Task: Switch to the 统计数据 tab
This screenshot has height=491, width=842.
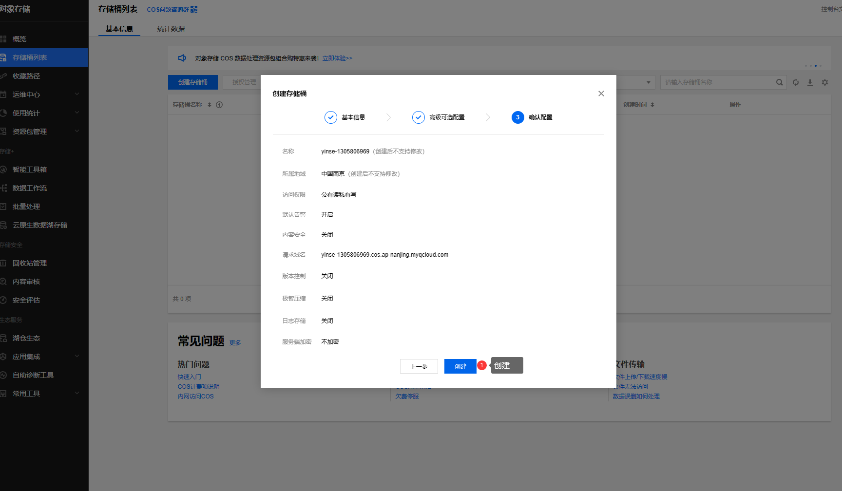Action: [171, 29]
